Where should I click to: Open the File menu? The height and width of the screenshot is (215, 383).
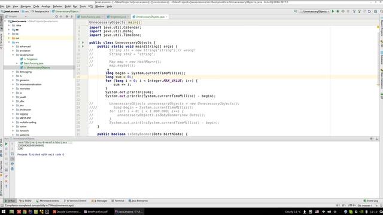point(2,7)
